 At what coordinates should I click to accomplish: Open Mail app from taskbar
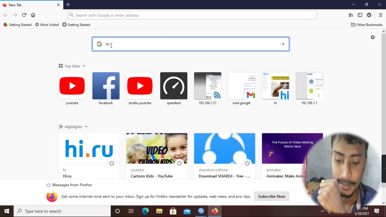point(187,211)
